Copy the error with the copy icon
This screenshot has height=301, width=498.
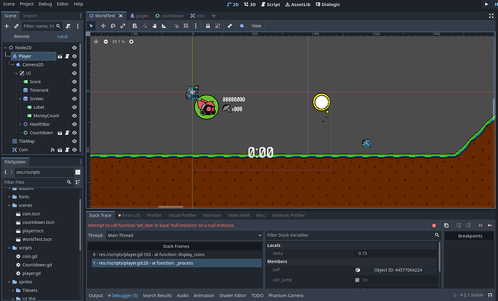coord(446,225)
